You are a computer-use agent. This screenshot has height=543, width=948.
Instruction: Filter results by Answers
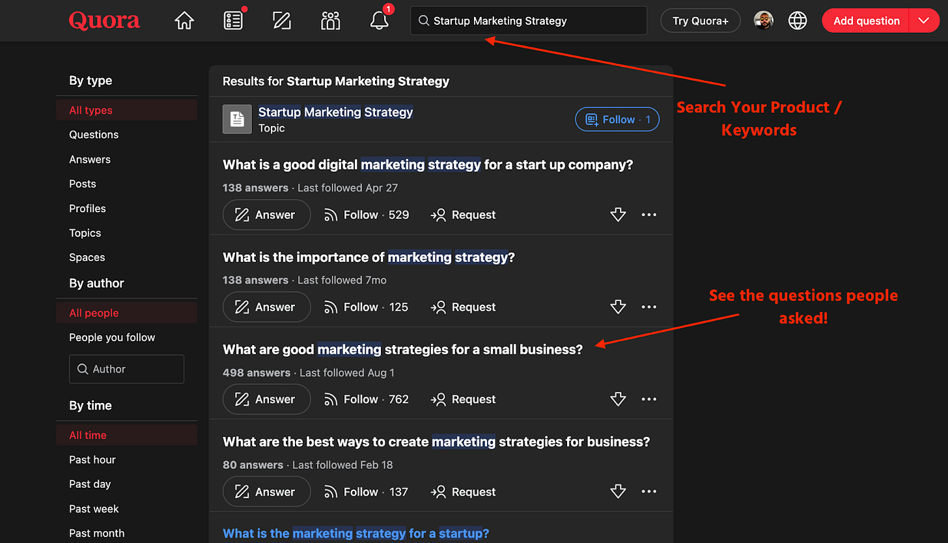pos(90,160)
